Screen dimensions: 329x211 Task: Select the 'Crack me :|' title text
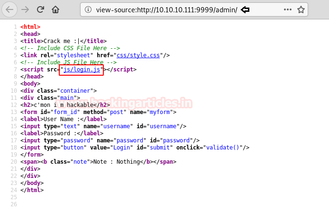pos(62,41)
